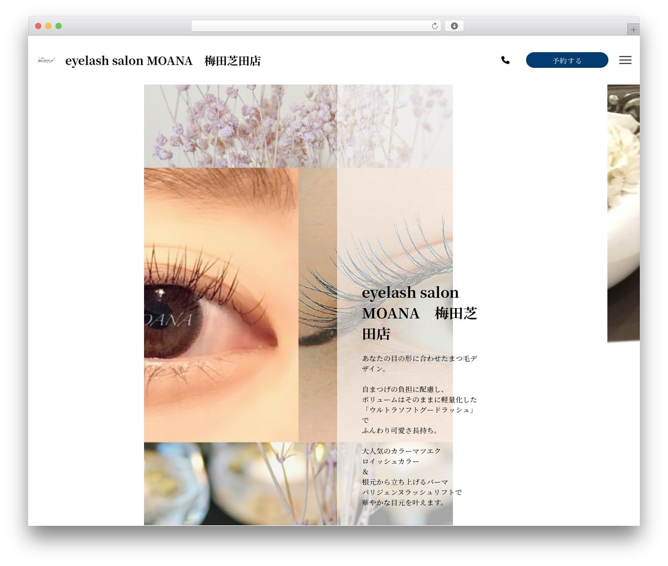Close the browser window with red button
The image size is (668, 566).
[x=38, y=26]
